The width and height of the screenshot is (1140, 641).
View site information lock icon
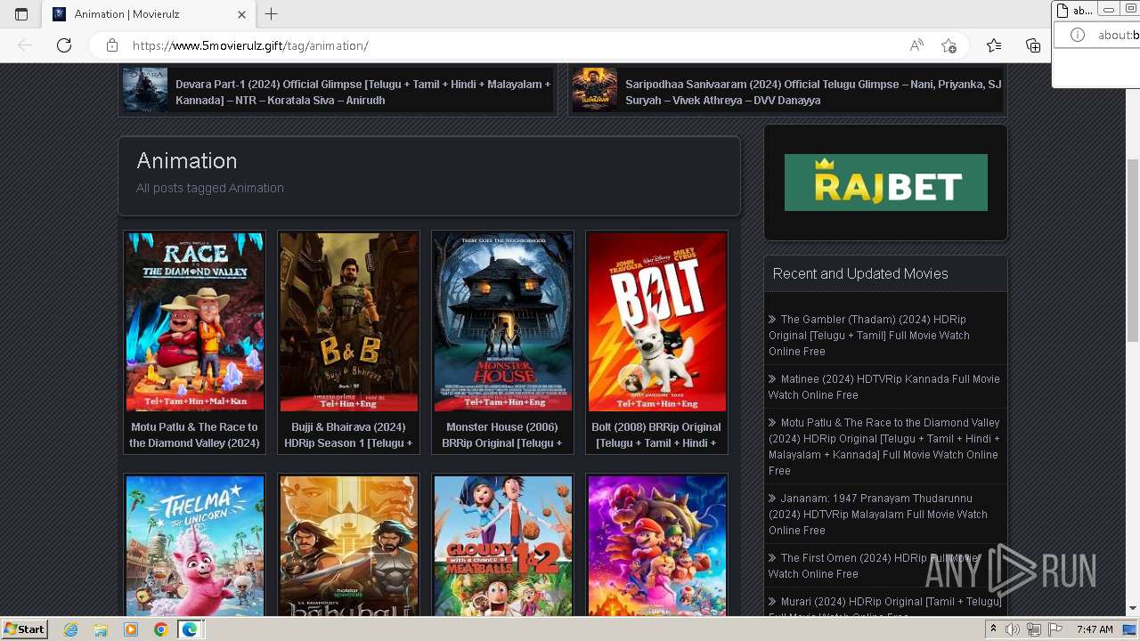click(x=112, y=45)
